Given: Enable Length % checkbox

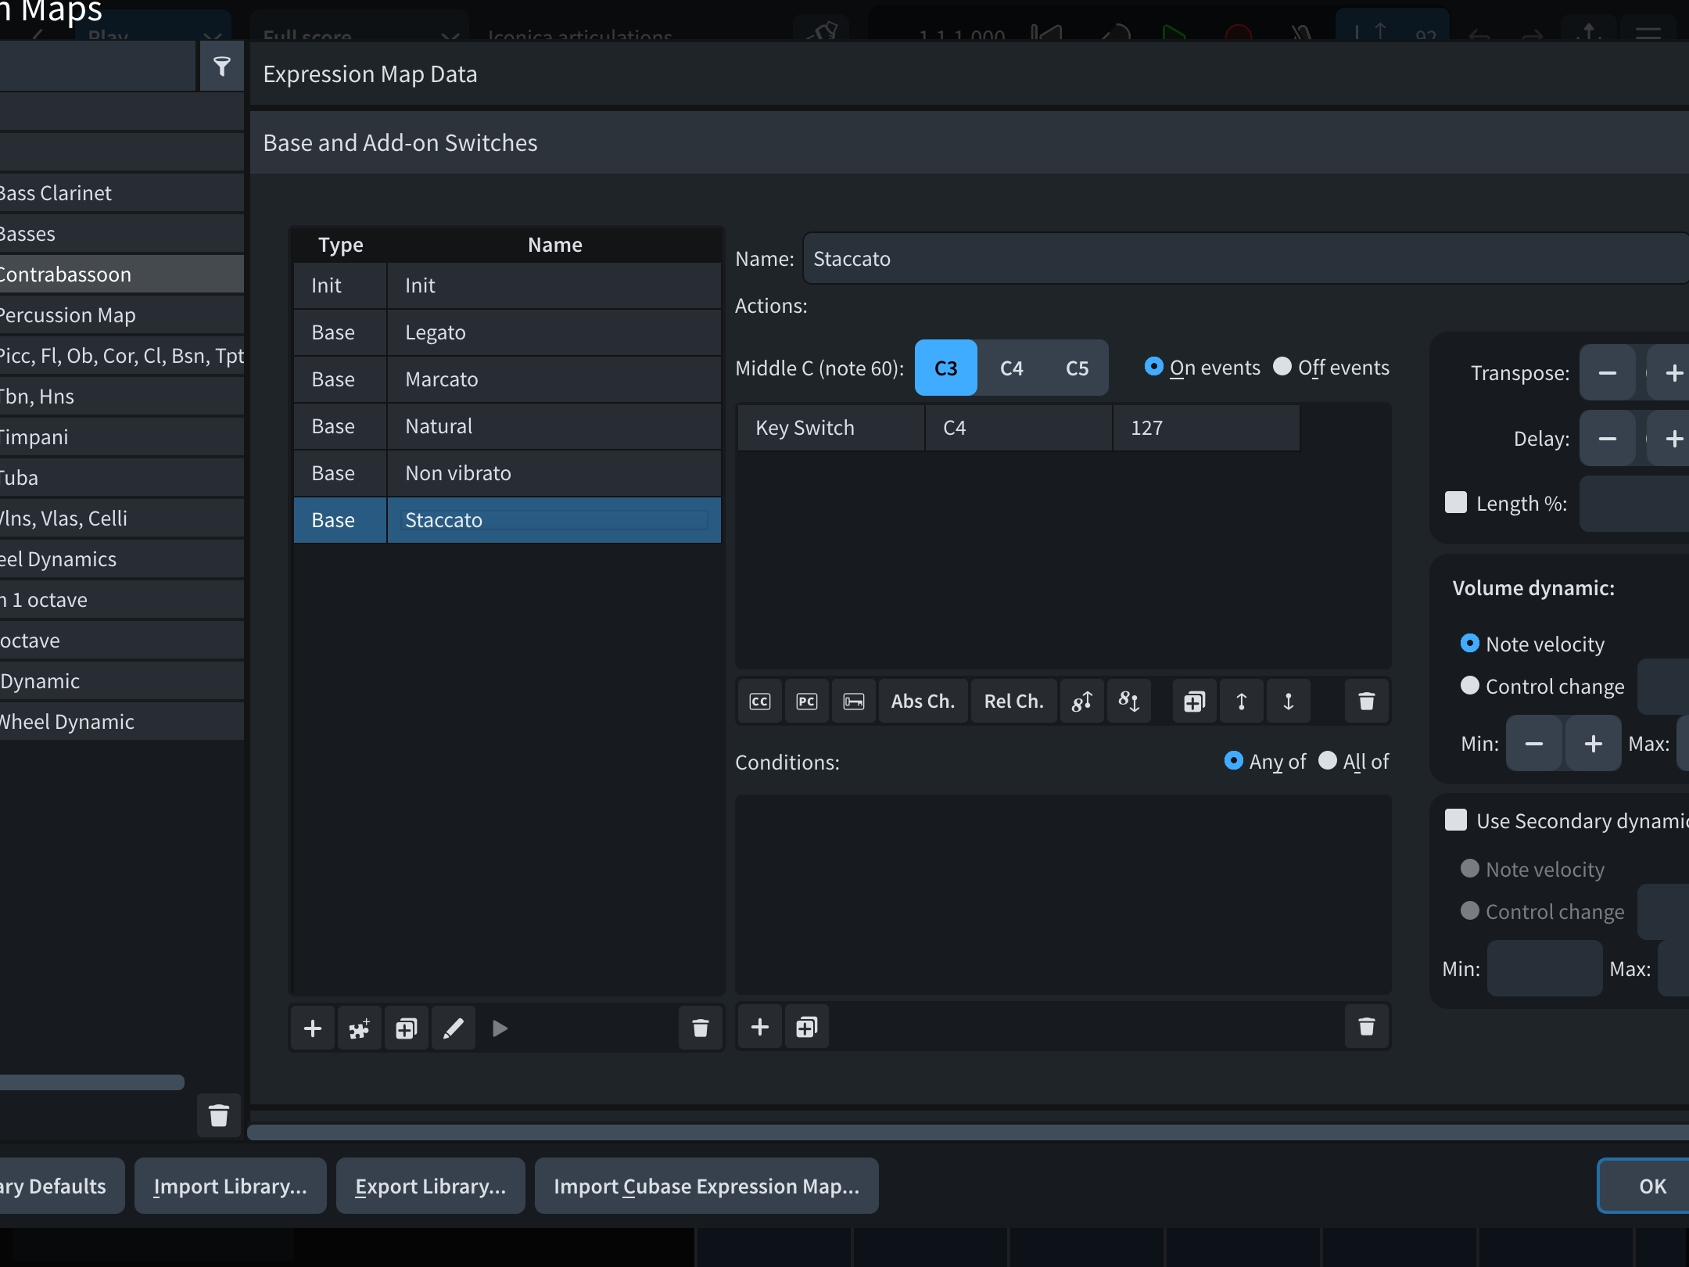Looking at the screenshot, I should coord(1456,503).
